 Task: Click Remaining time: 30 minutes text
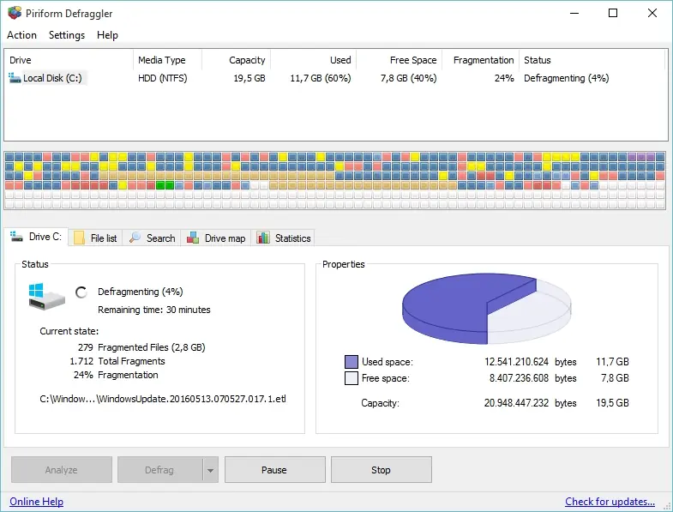pos(154,310)
